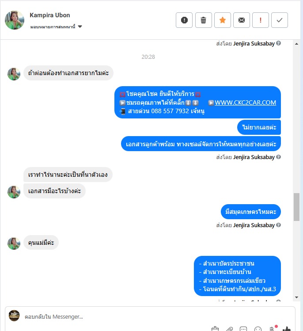The height and width of the screenshot is (331, 303).
Task: Open the assign conversation dropdown arrow
Action: point(80,27)
